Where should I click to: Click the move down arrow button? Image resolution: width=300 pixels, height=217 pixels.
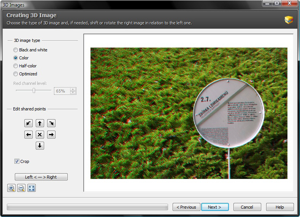tap(40, 145)
